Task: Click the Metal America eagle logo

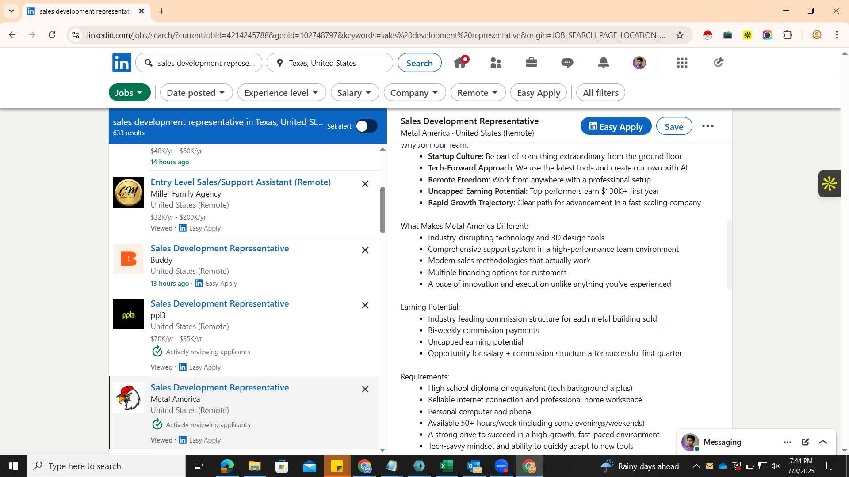Action: (129, 398)
